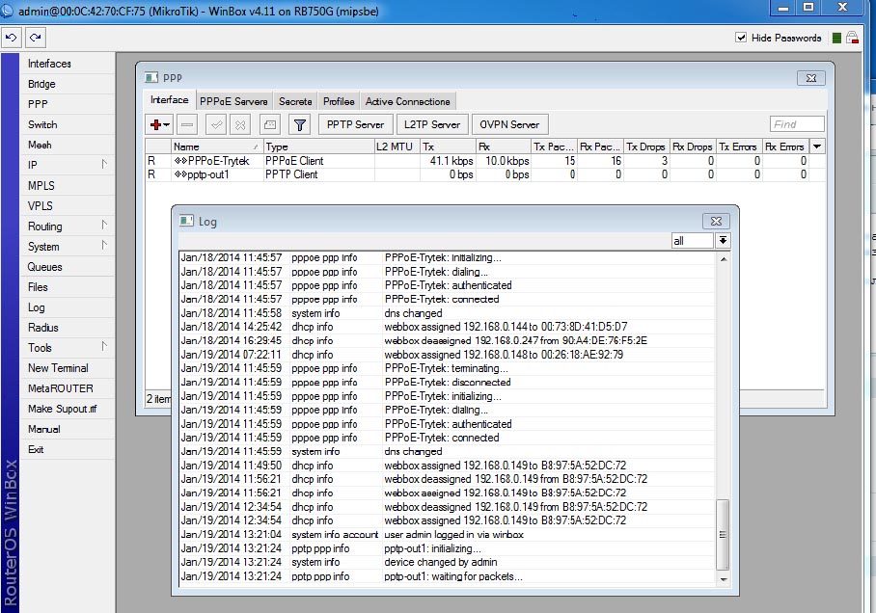
Task: Click the Log vertical scrollbar thumb
Action: (x=723, y=534)
